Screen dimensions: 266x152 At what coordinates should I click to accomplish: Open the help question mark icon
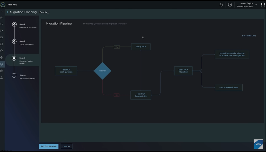point(230,5)
